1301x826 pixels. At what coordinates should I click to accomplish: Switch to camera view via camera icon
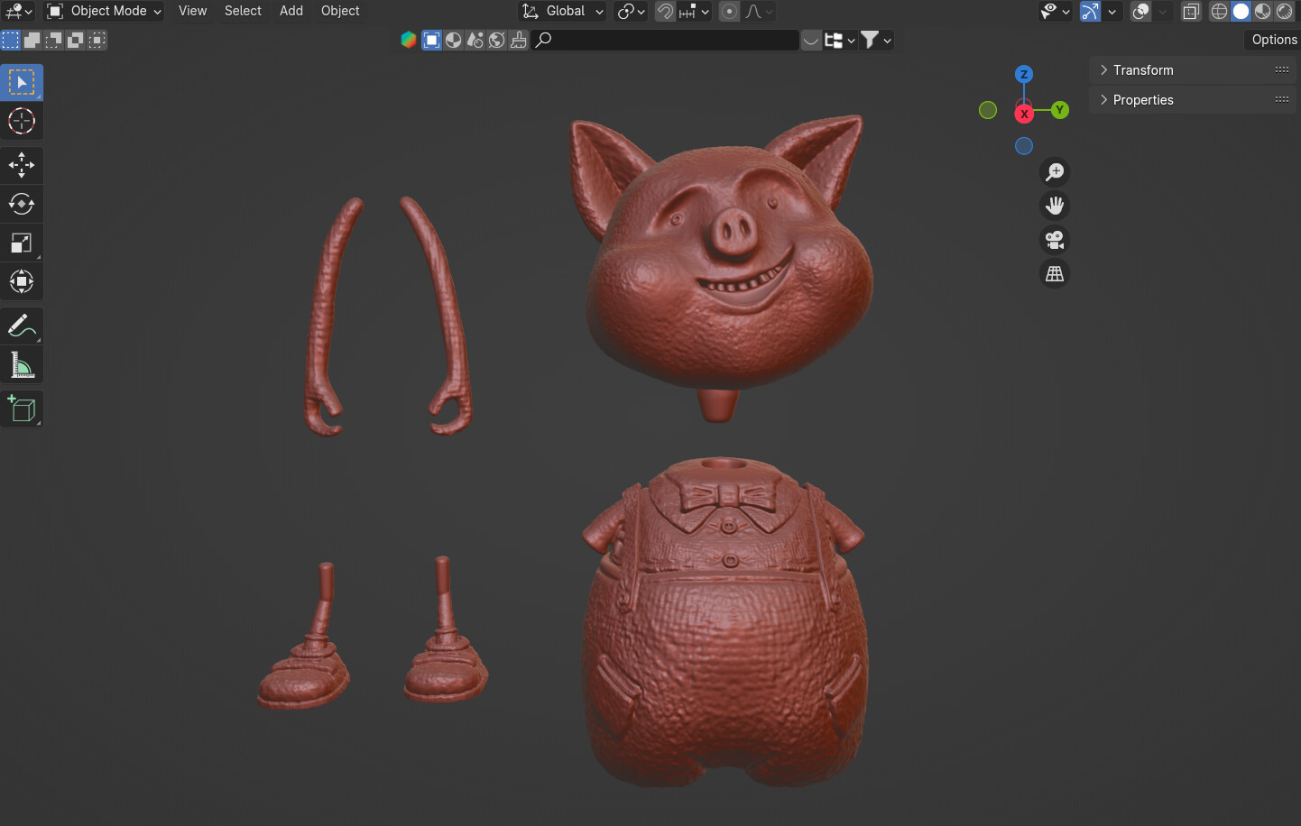pos(1054,240)
